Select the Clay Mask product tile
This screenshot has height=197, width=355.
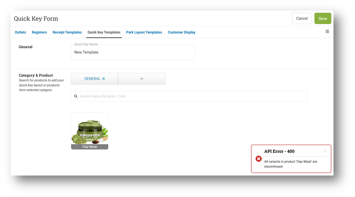[x=90, y=131]
